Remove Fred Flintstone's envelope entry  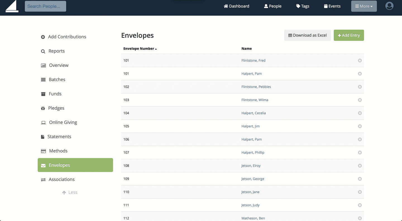click(360, 60)
